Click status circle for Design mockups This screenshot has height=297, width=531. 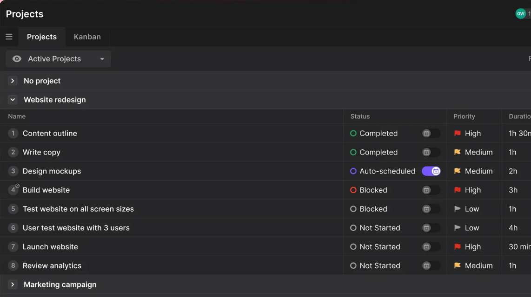353,171
